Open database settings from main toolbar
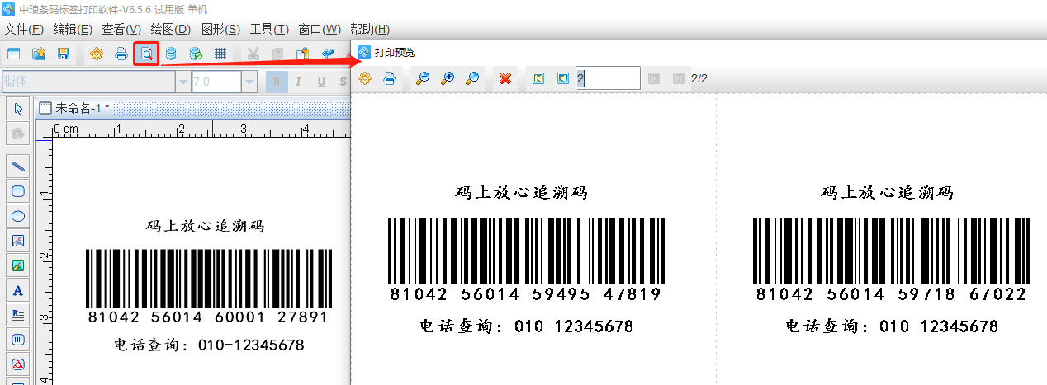The height and width of the screenshot is (385, 1047). [171, 54]
